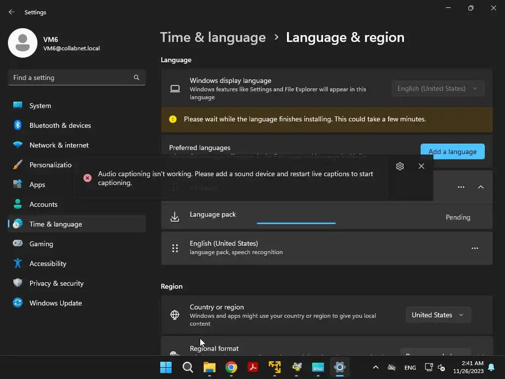This screenshot has height=379, width=505.
Task: Click the Personalization brush icon
Action: pyautogui.click(x=18, y=165)
